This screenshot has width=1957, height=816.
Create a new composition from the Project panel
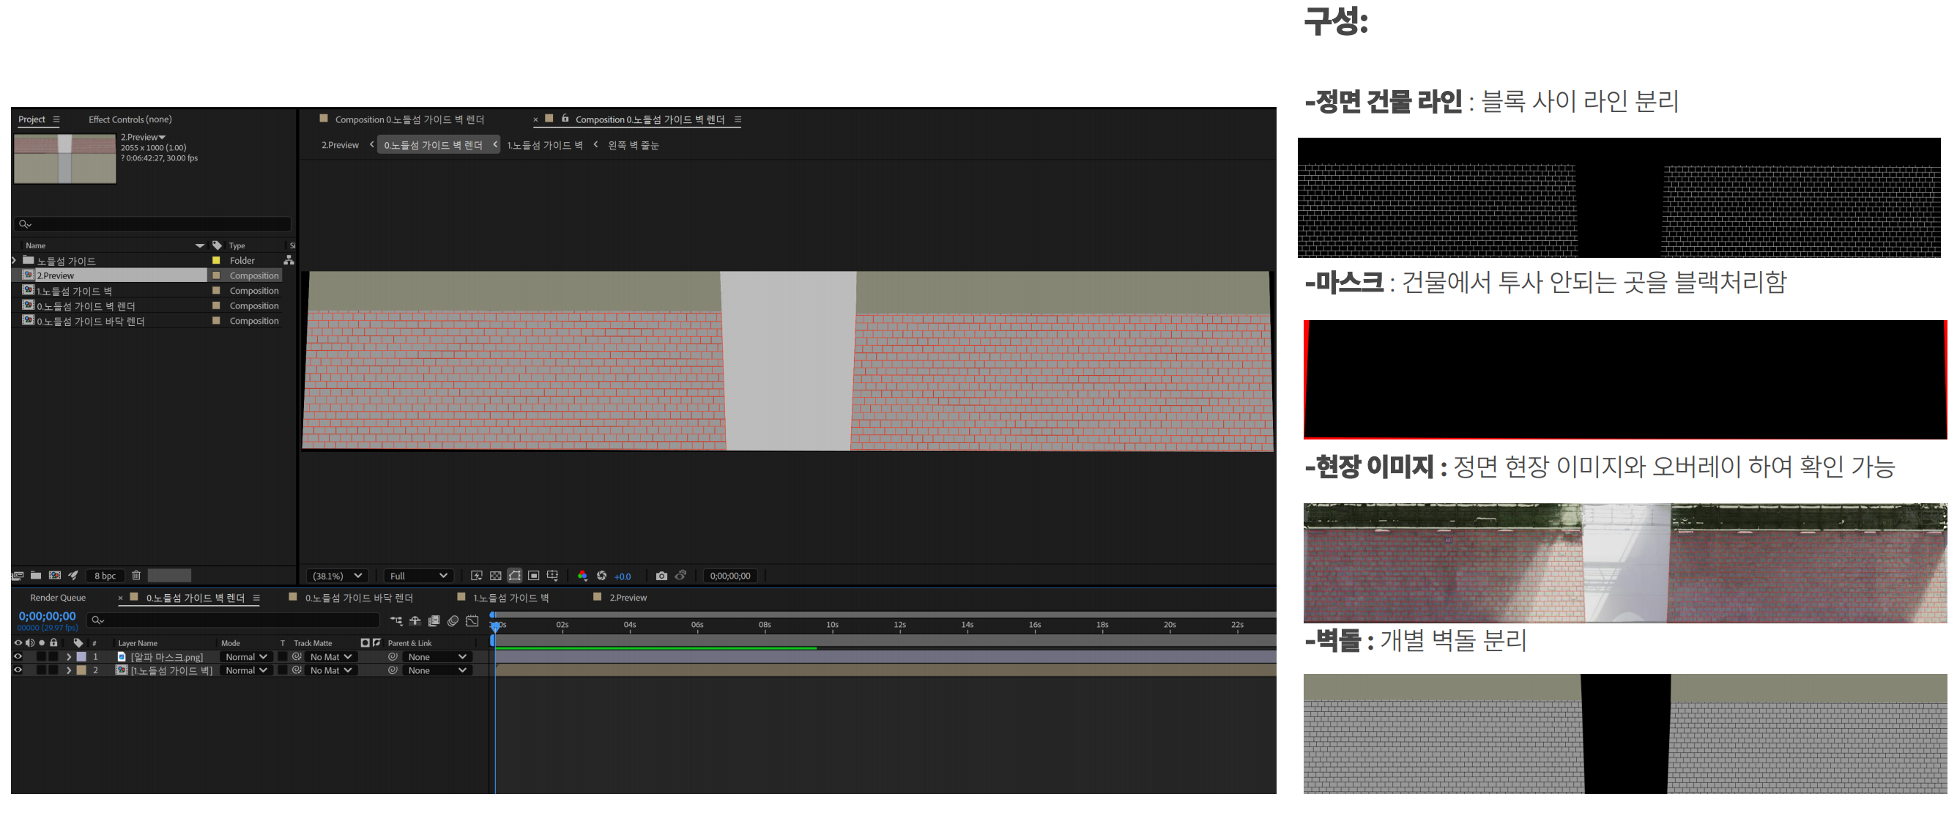pos(56,575)
